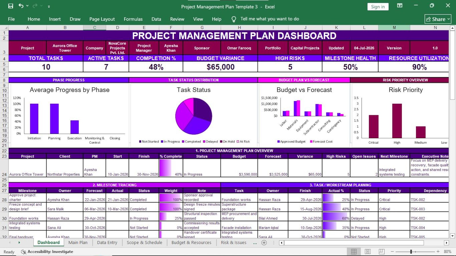Screen dimensions: 456x256
Task: Click the Undo arrow icon
Action: (x=21, y=6)
